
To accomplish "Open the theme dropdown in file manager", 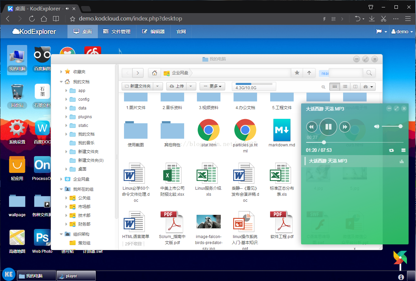I will pos(368,87).
